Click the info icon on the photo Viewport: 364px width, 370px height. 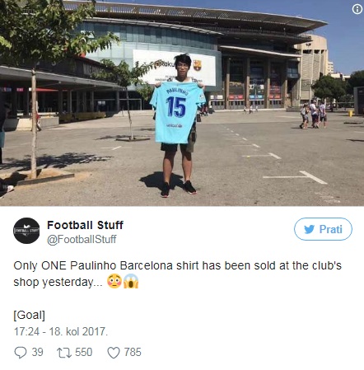tap(357, 9)
